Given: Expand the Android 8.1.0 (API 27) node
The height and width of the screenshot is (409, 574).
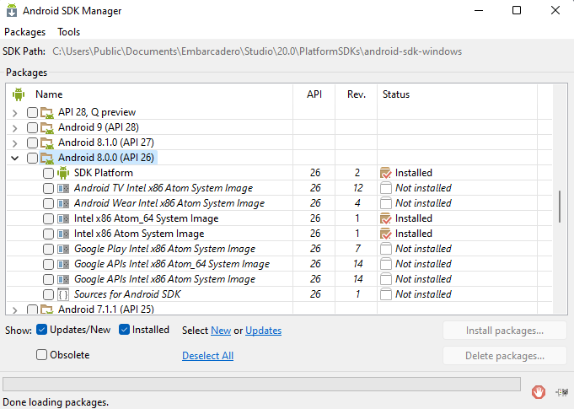Looking at the screenshot, I should [x=14, y=143].
